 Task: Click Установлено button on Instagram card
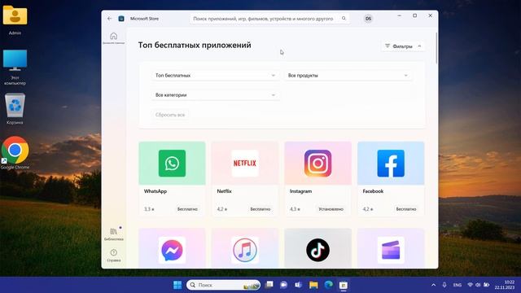331,209
